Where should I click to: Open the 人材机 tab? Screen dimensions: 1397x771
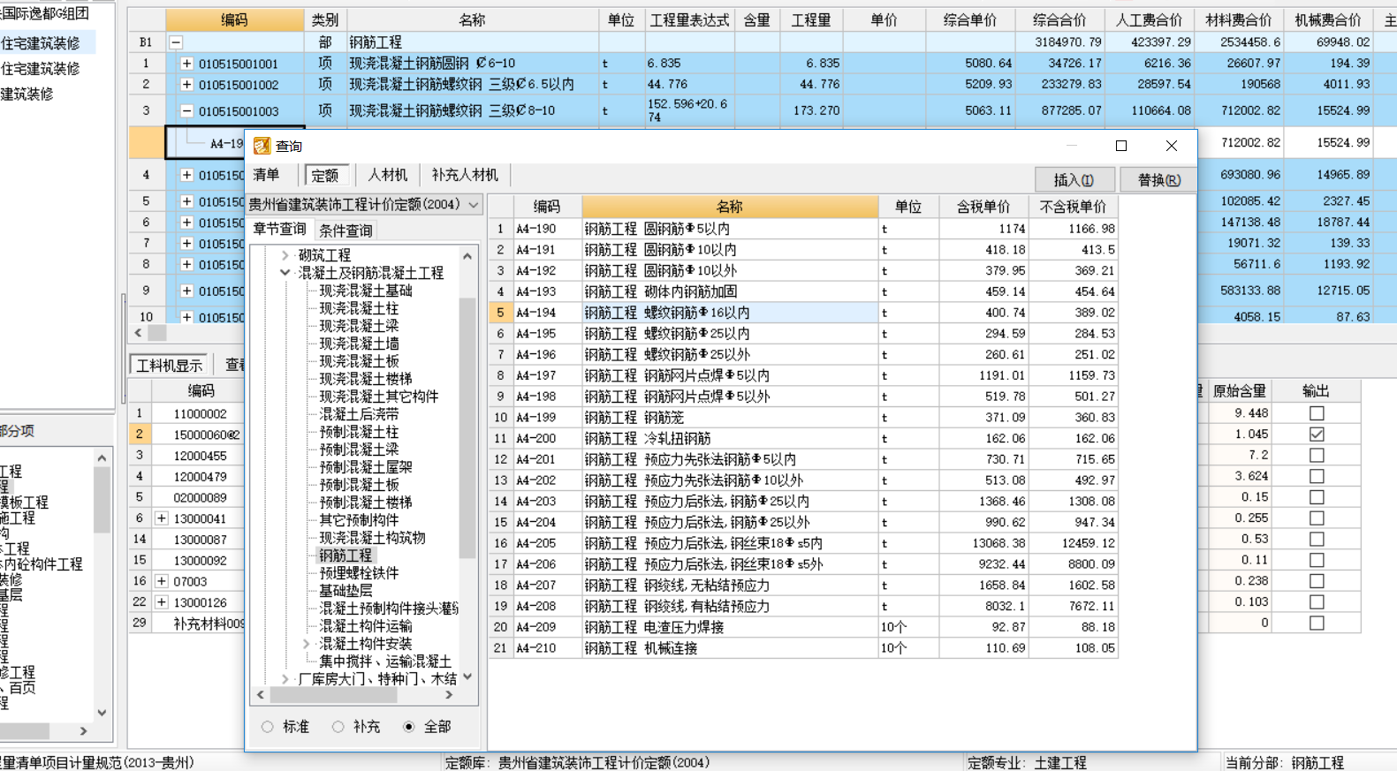tap(388, 175)
